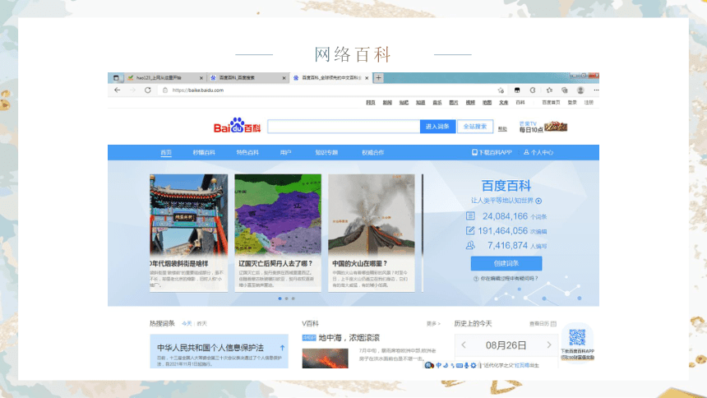Click the play icon beside 让人类平等地认知世界
The height and width of the screenshot is (398, 707).
(538, 201)
